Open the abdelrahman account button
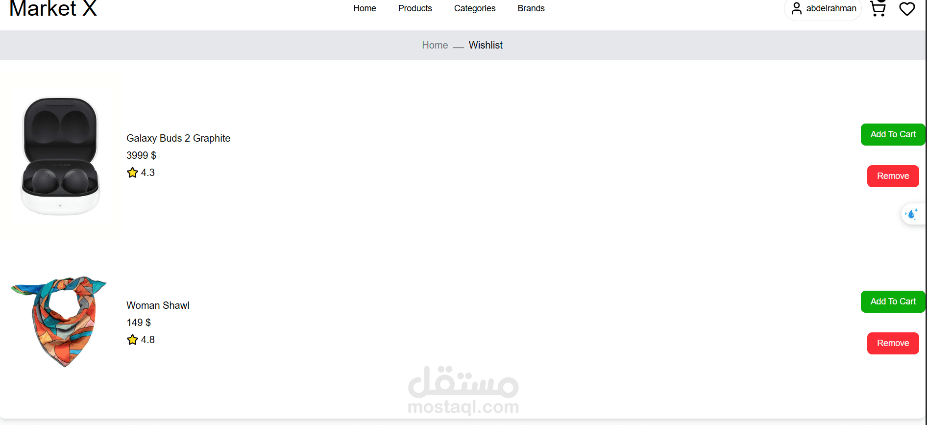 823,9
